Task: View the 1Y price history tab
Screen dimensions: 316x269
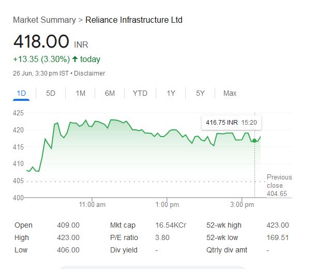Action: [x=171, y=93]
